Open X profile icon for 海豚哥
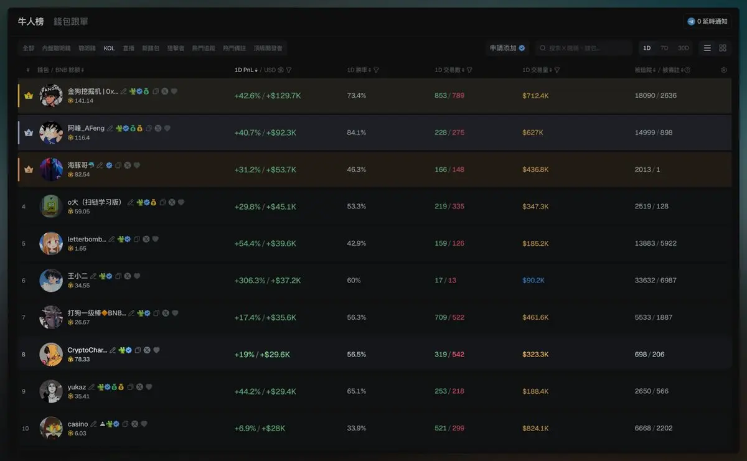The height and width of the screenshot is (461, 747). click(128, 165)
